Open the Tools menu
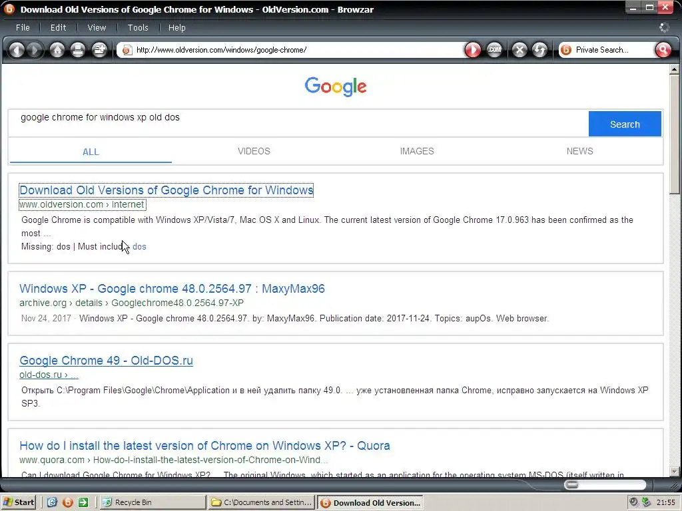 [138, 27]
